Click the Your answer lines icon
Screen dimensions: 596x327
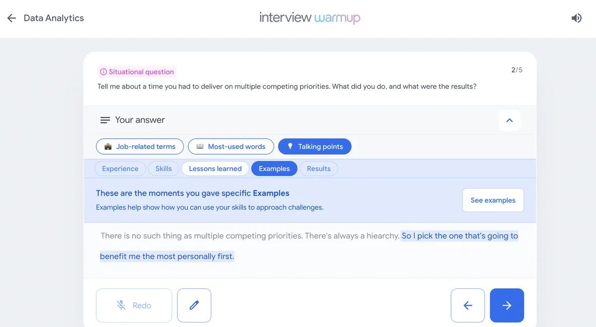(105, 120)
